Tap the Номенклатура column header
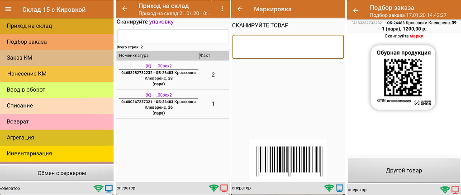Viewport: 461px width, 195px height. tap(157, 56)
